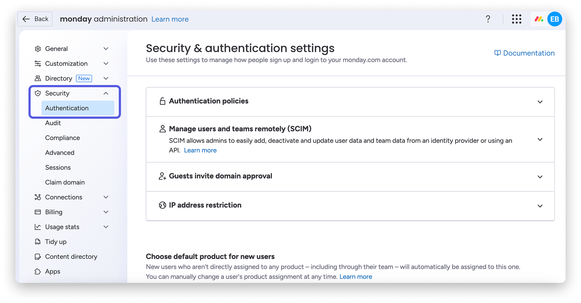The height and width of the screenshot is (303, 581).
Task: Click the Documentation book icon
Action: [497, 53]
